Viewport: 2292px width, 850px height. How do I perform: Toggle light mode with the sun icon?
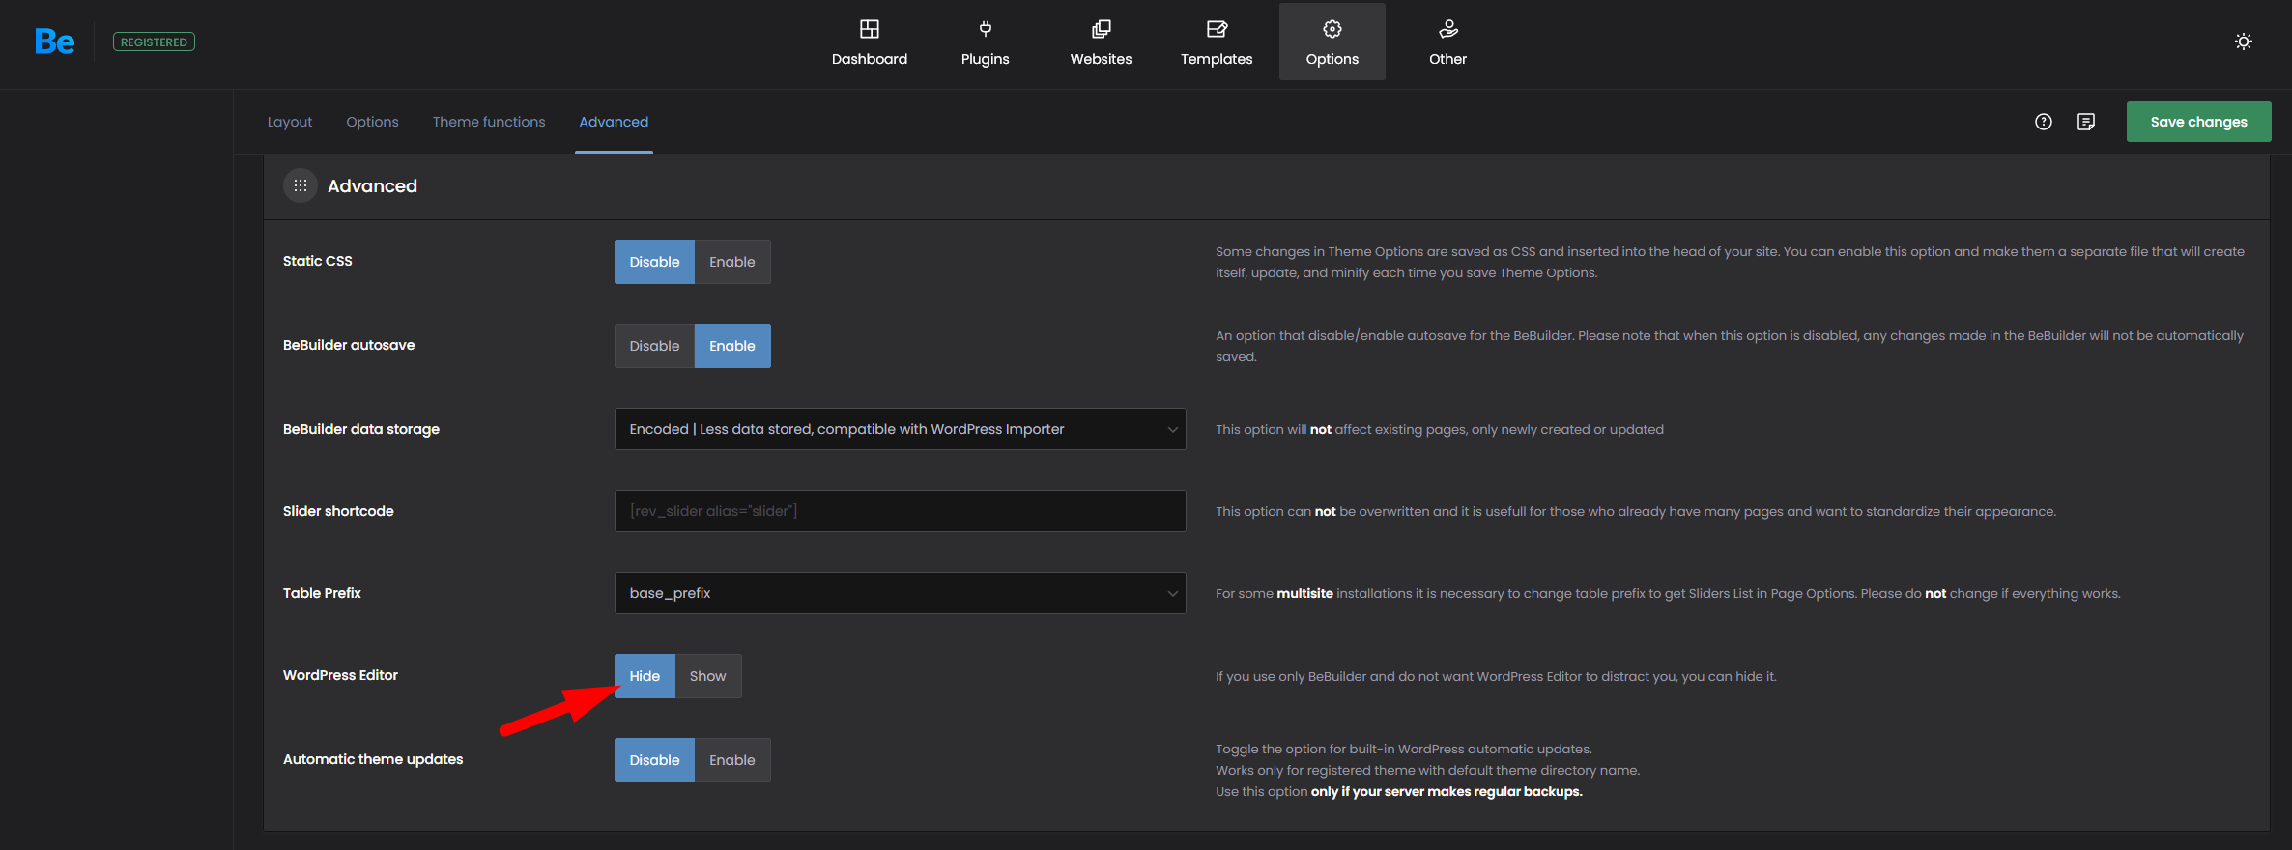tap(2244, 42)
